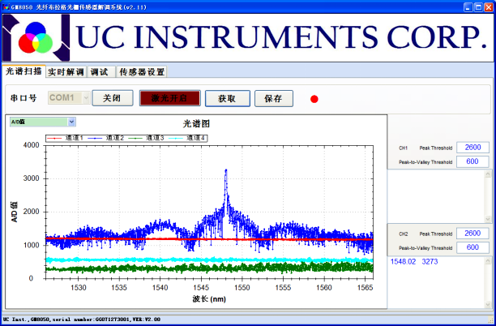496x326 pixels.
Task: Click the 通道4 cyan legend entry
Action: pos(186,139)
